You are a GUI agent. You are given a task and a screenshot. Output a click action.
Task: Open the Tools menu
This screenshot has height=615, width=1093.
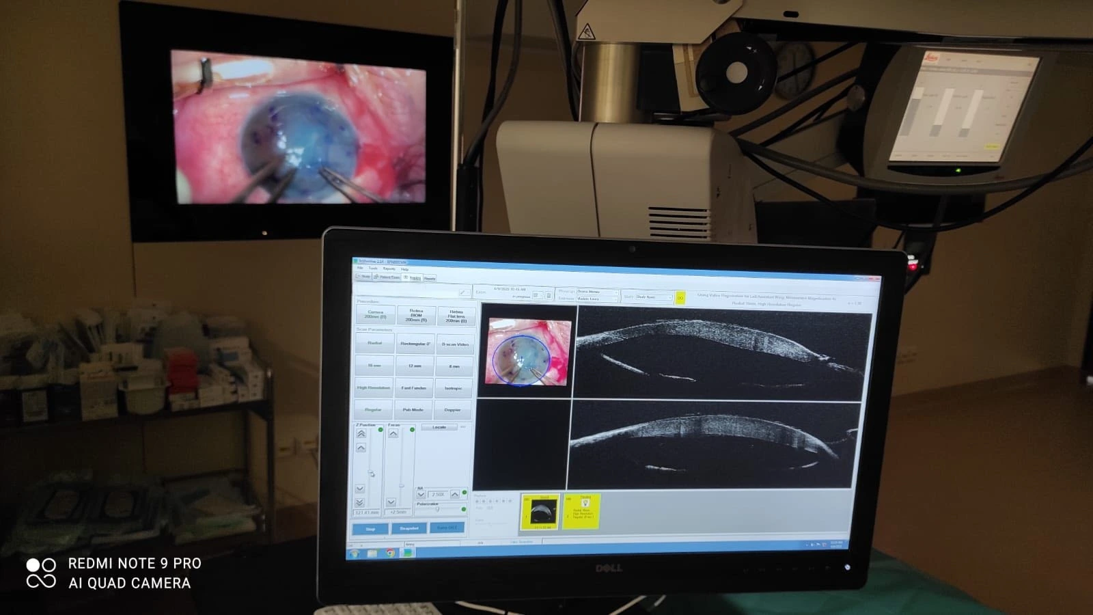click(373, 269)
